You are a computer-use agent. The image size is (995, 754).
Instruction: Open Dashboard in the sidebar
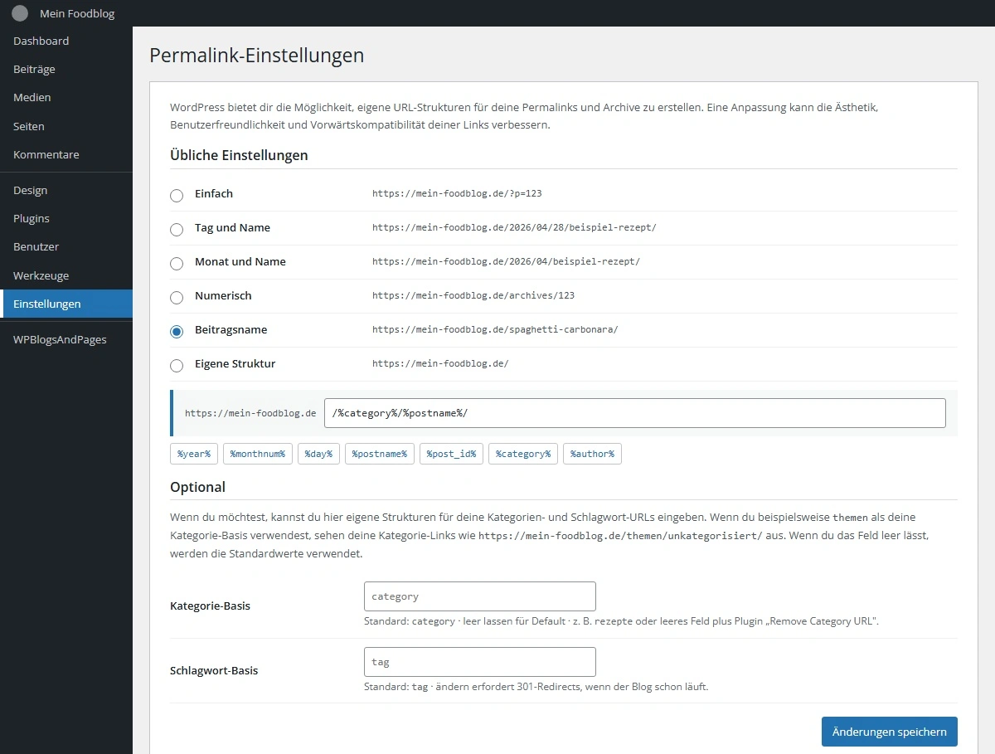click(66, 41)
